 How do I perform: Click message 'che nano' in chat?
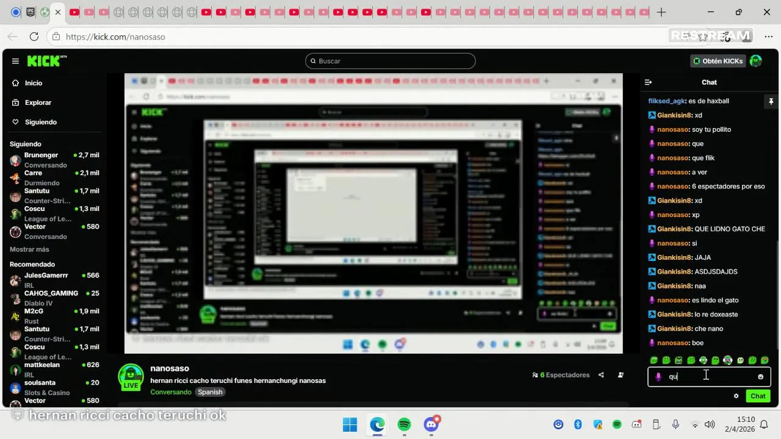(709, 329)
